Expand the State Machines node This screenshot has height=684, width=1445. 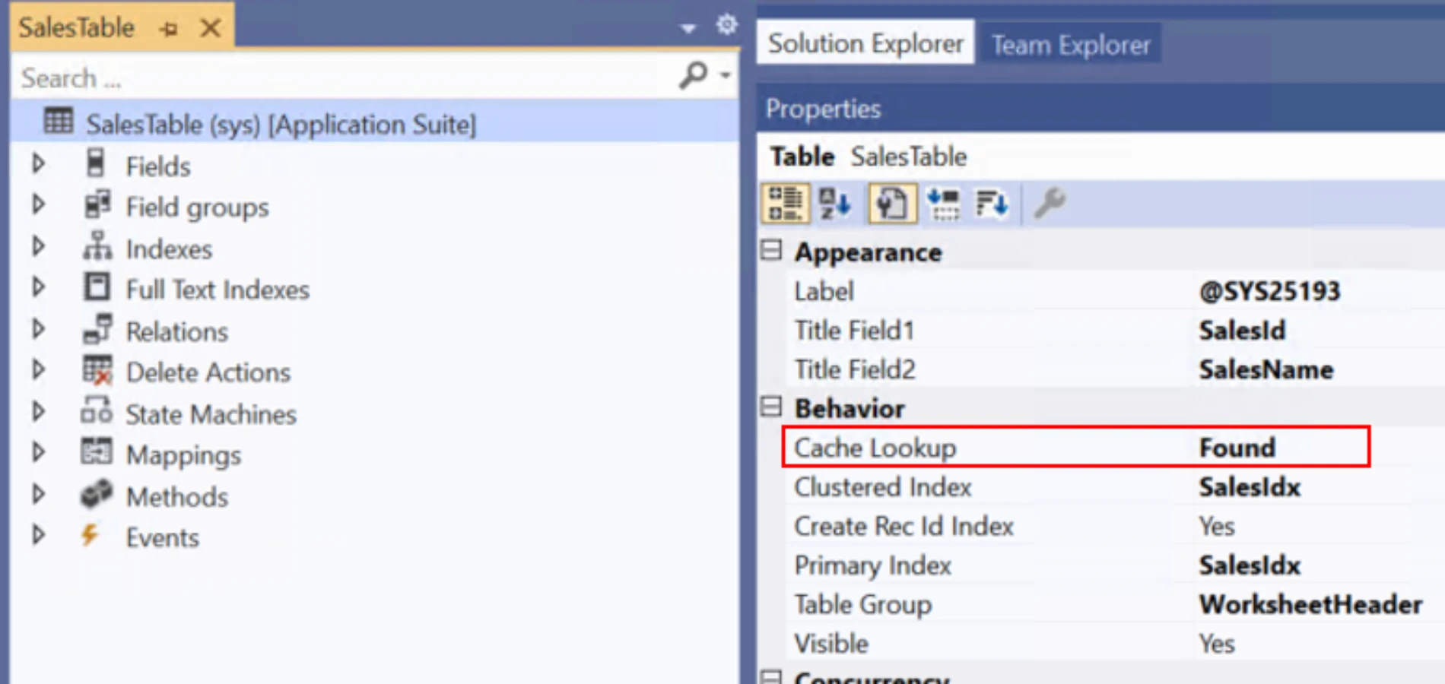38,411
